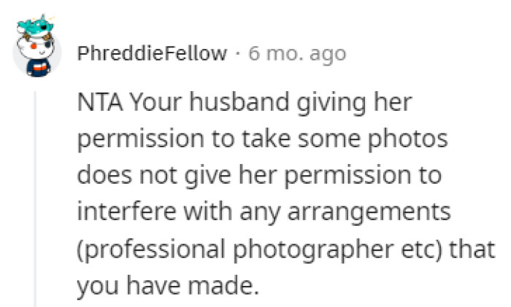Open the PhreddieFellow user profile link

(x=151, y=53)
